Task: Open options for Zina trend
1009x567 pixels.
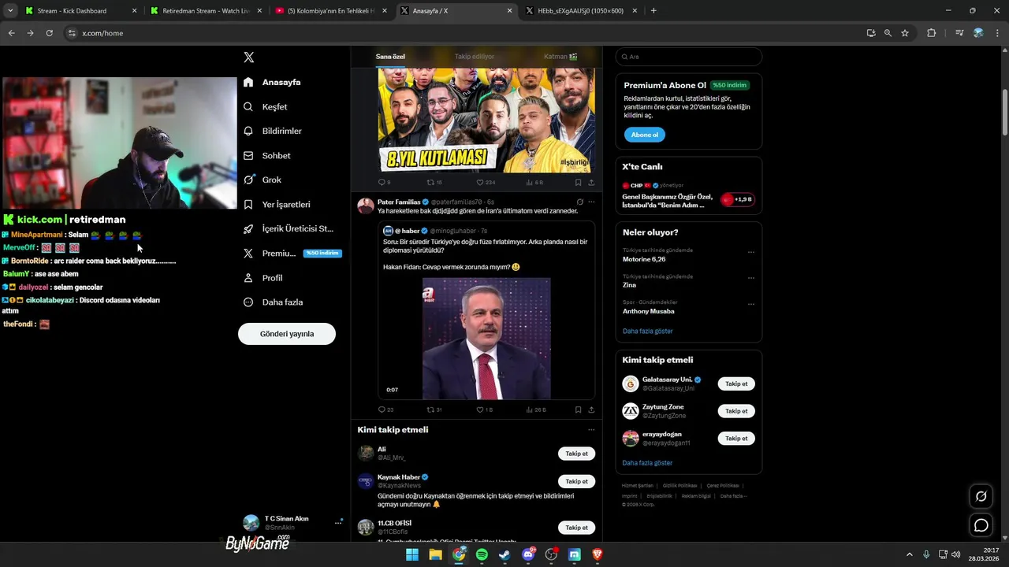Action: [751, 279]
